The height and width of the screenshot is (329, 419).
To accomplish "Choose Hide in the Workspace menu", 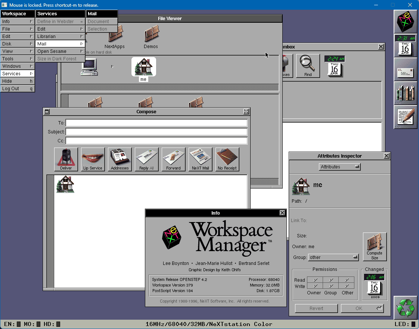I will [18, 81].
